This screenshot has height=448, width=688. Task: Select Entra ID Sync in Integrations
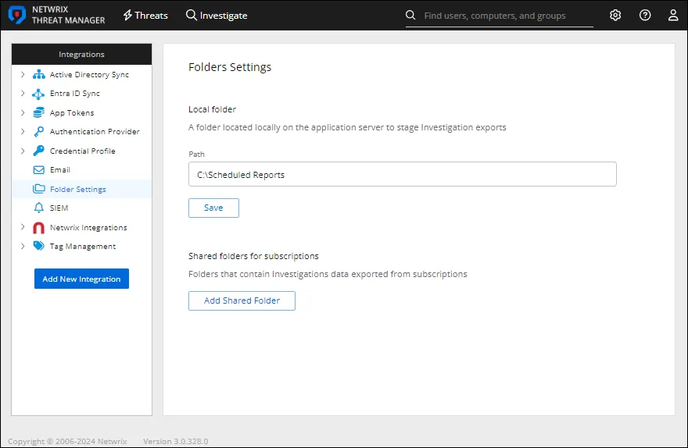[75, 94]
